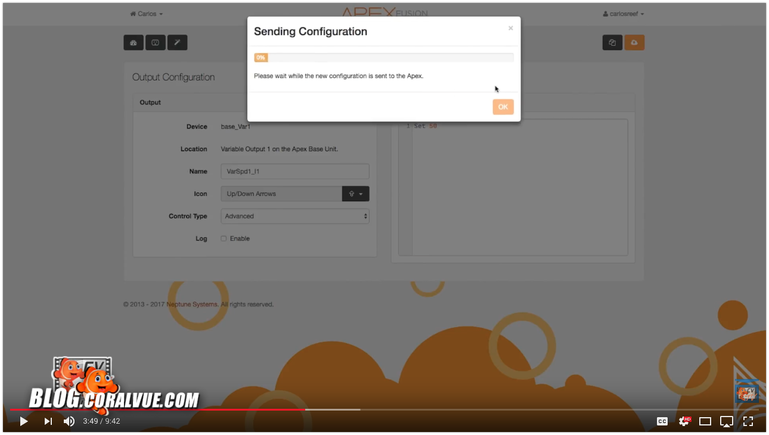Viewport: 769px width, 435px height.
Task: Enter fullscreen video mode
Action: pyautogui.click(x=748, y=421)
